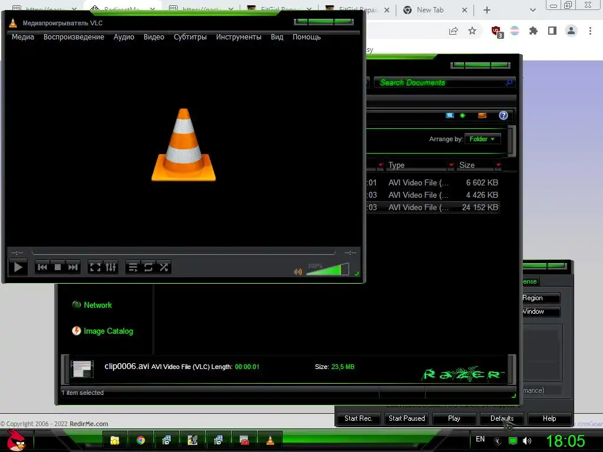Open the Инструменты menu

pos(238,37)
